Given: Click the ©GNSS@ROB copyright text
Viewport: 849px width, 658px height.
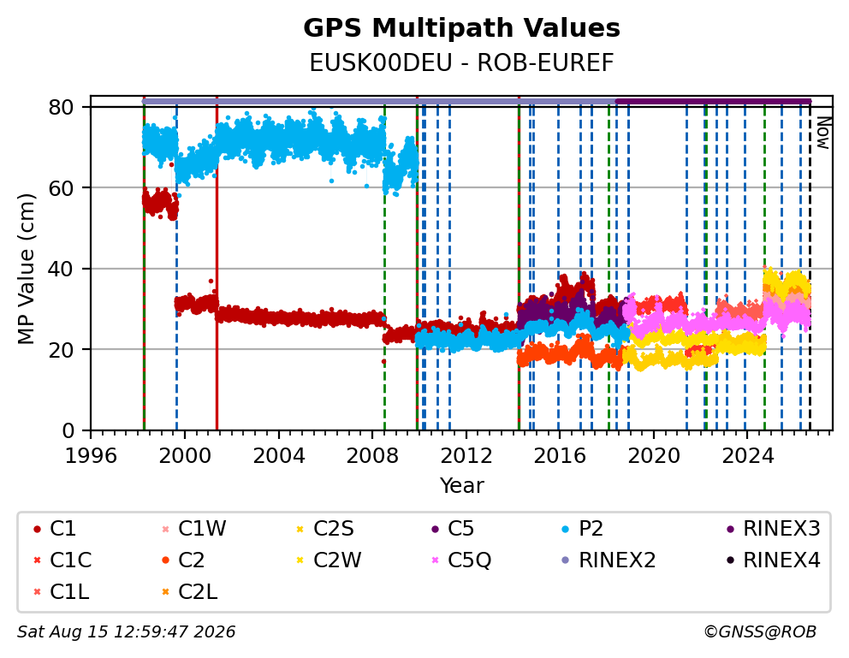Looking at the screenshot, I should [x=760, y=632].
